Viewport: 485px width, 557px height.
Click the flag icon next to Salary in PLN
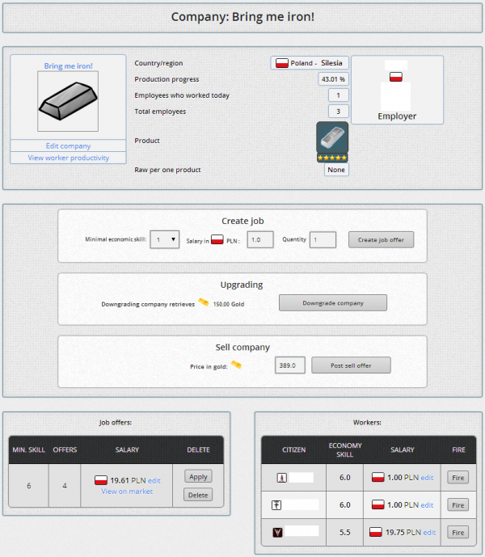tap(217, 239)
